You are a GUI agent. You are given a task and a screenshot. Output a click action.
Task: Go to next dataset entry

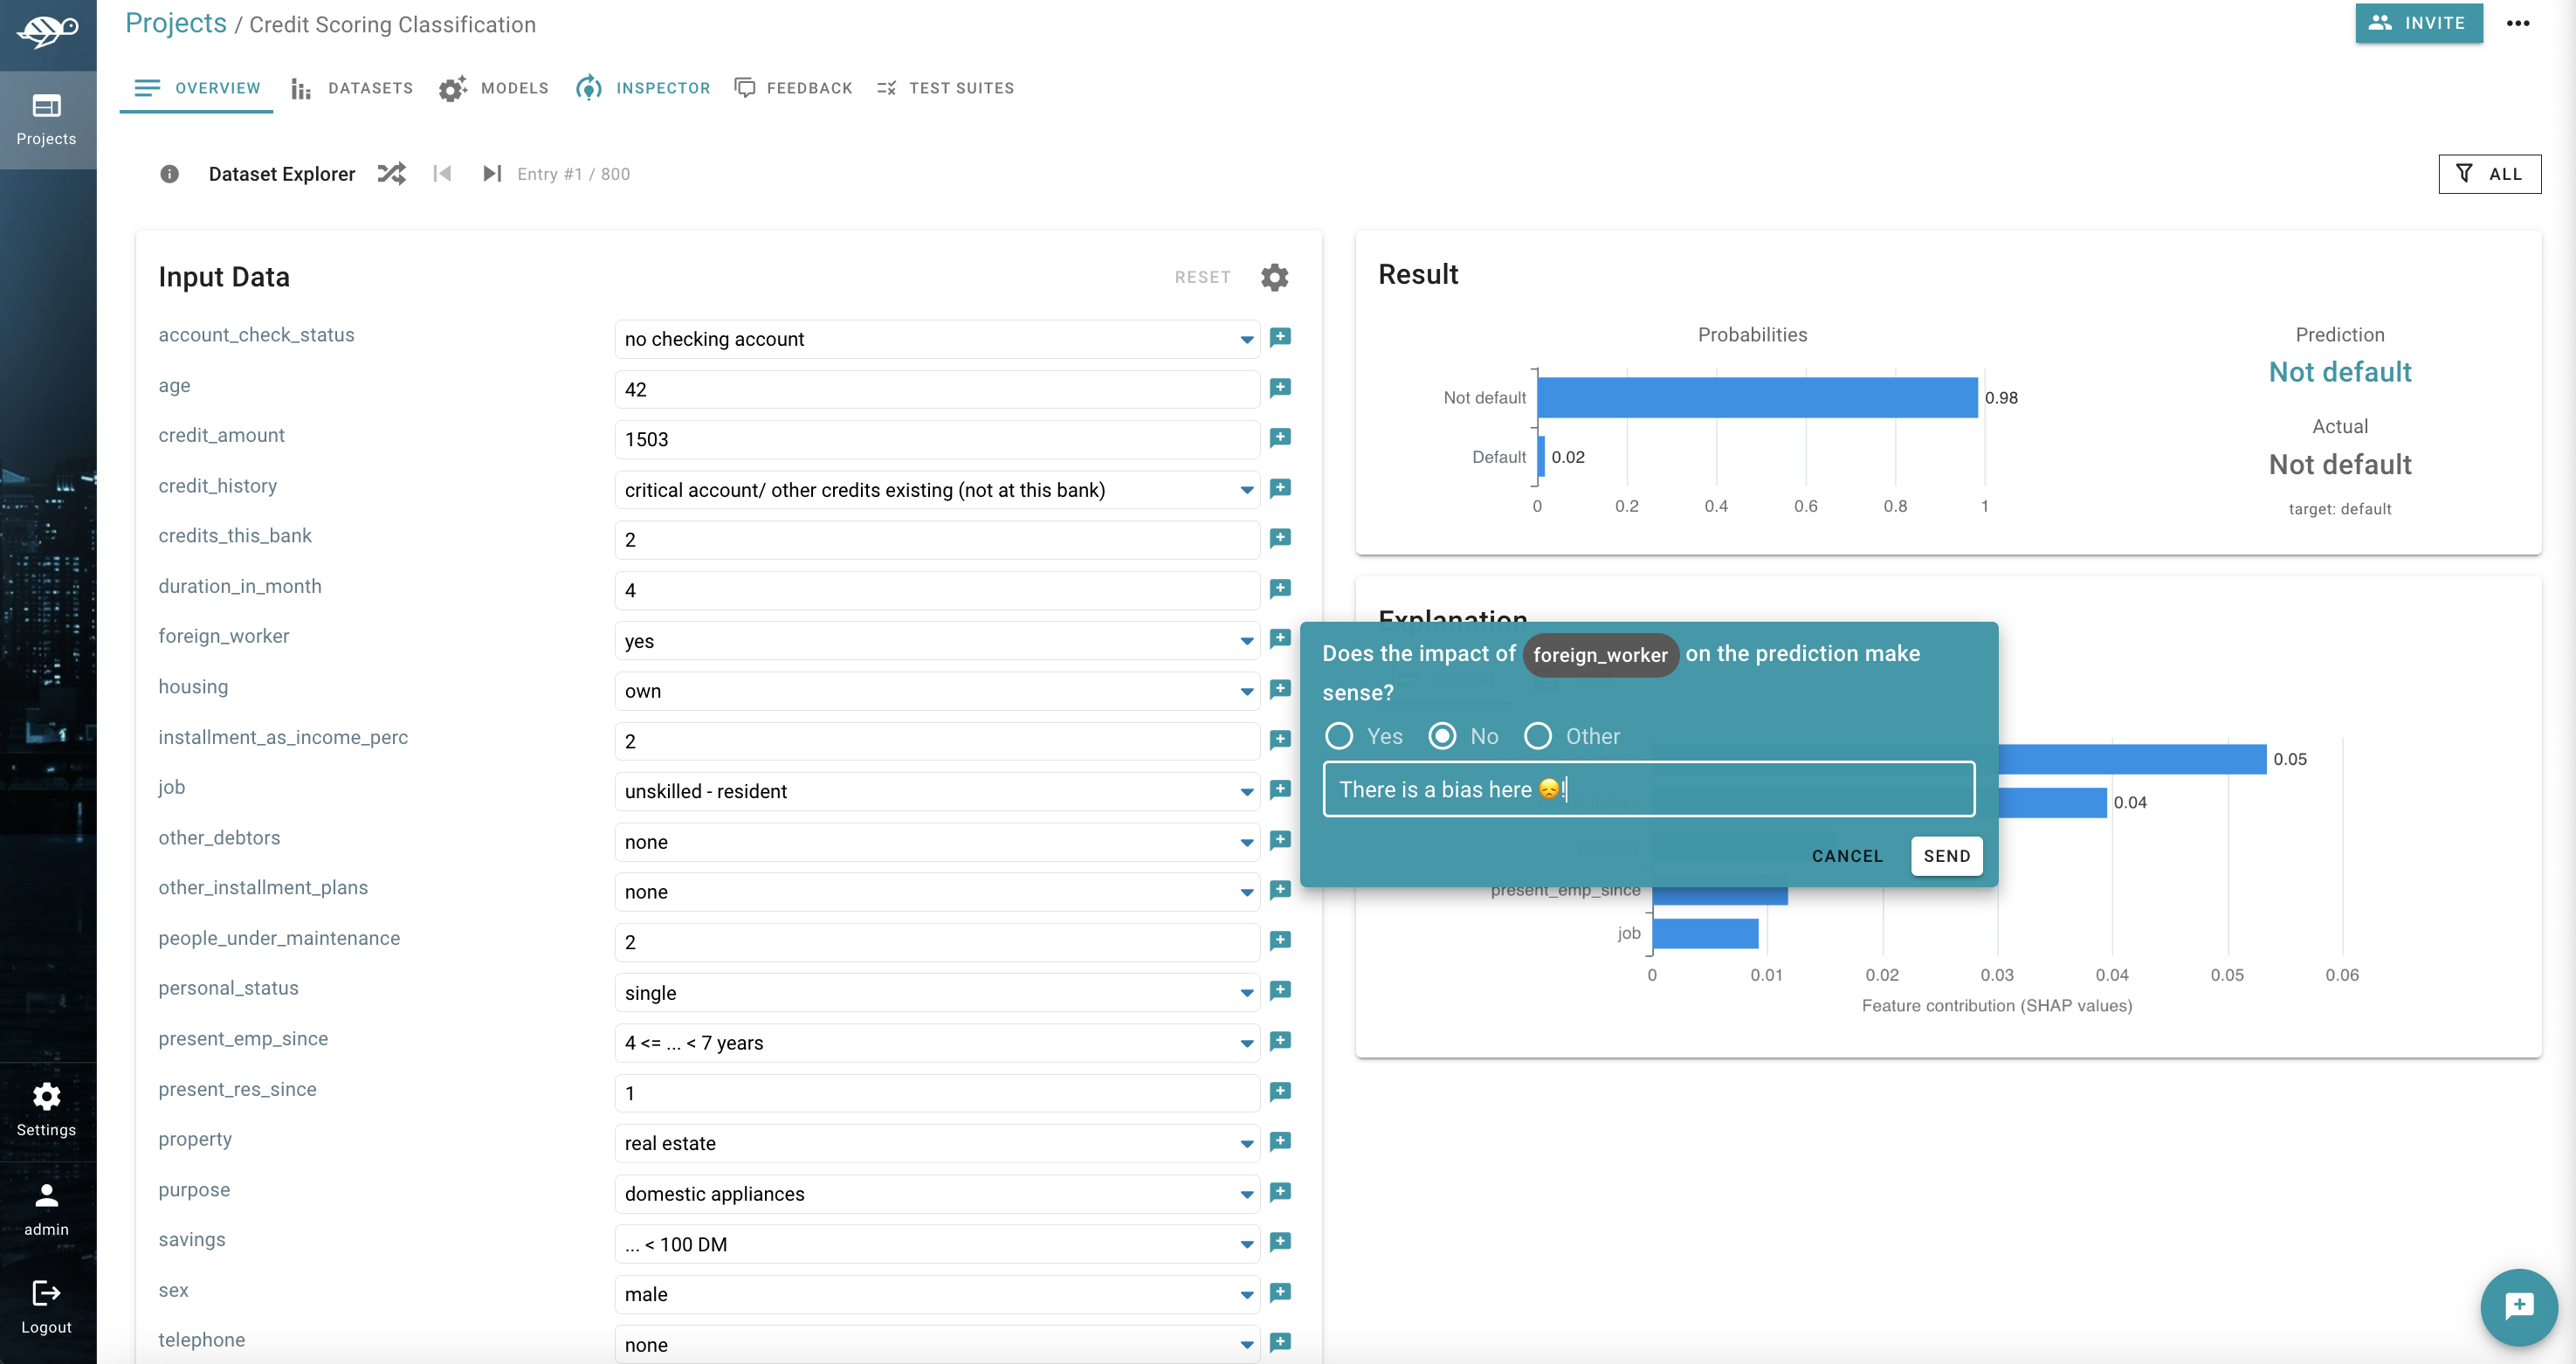coord(491,173)
